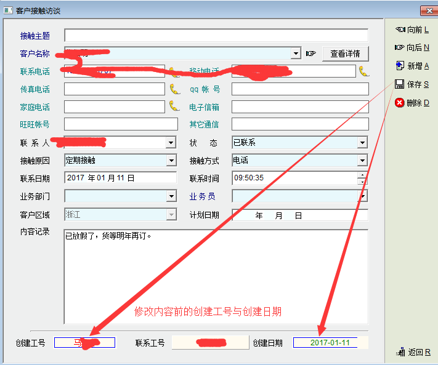Click the phone icon beside 家庭电话 field

174,106
